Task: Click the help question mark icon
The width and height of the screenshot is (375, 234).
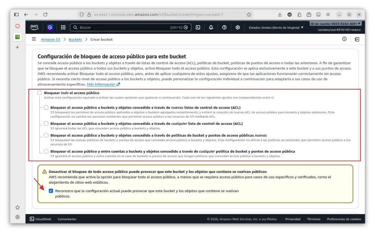Action: (x=224, y=27)
